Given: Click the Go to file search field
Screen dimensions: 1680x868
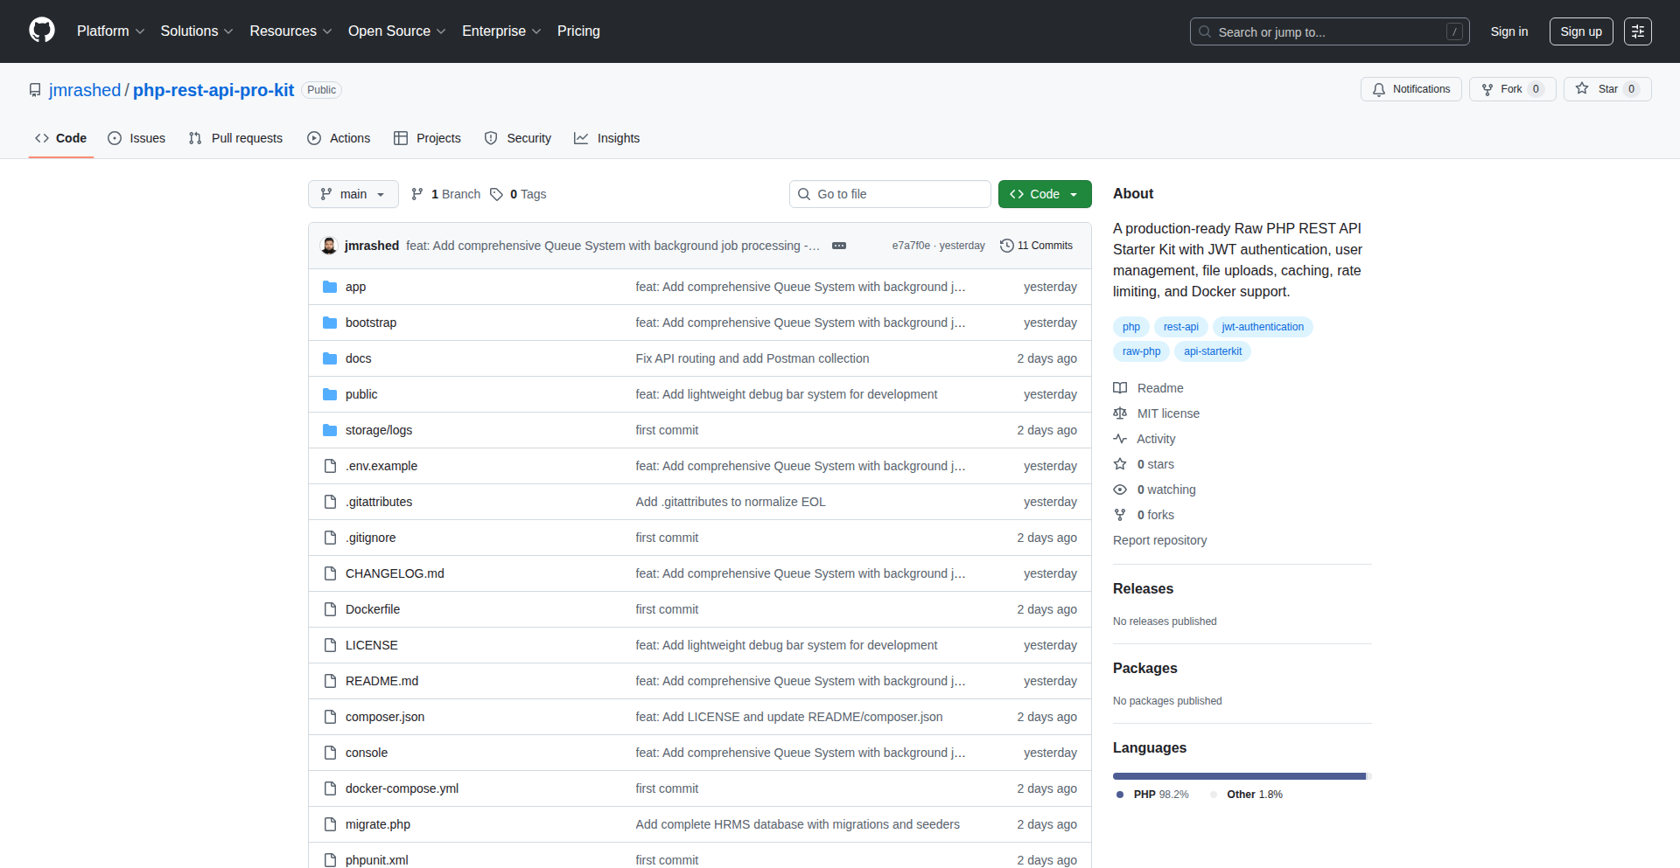Looking at the screenshot, I should (890, 193).
